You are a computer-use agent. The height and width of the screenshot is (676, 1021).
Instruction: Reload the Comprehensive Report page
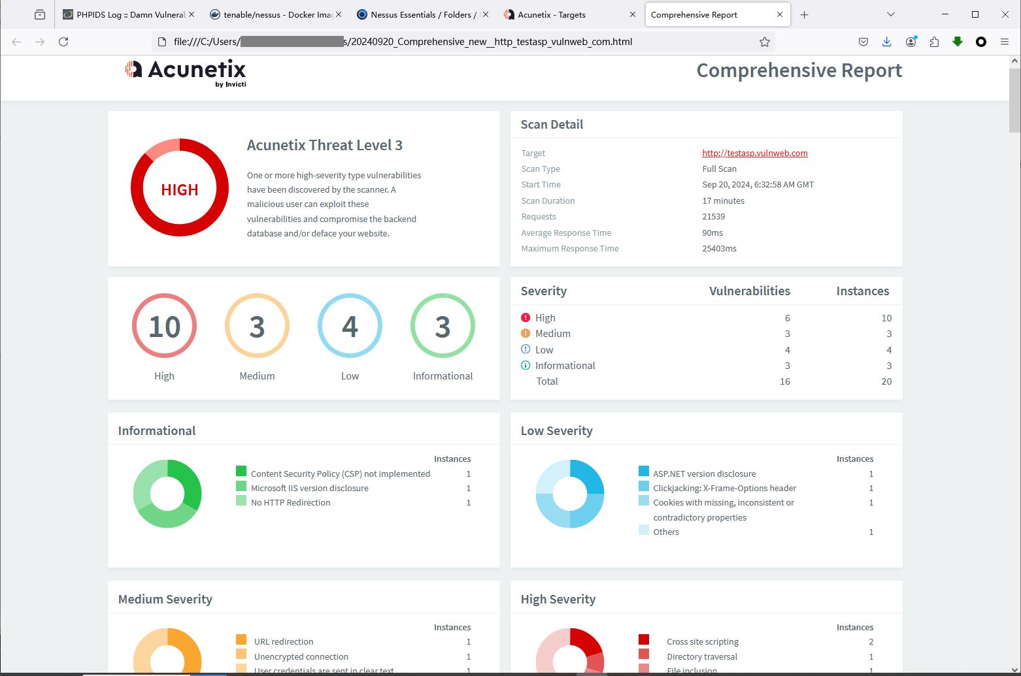[63, 42]
